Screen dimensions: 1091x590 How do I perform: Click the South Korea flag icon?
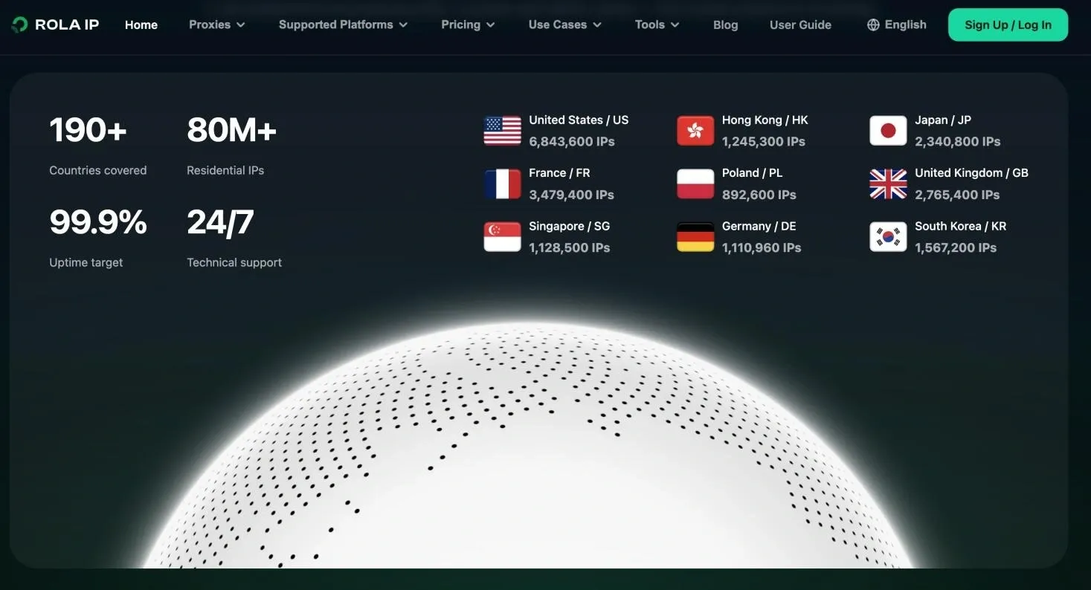pyautogui.click(x=888, y=237)
